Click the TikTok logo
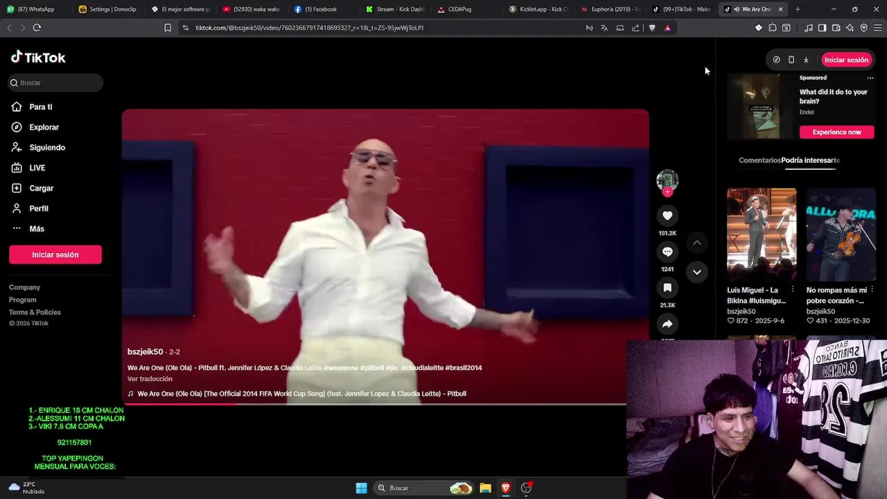The height and width of the screenshot is (499, 887). (x=38, y=57)
